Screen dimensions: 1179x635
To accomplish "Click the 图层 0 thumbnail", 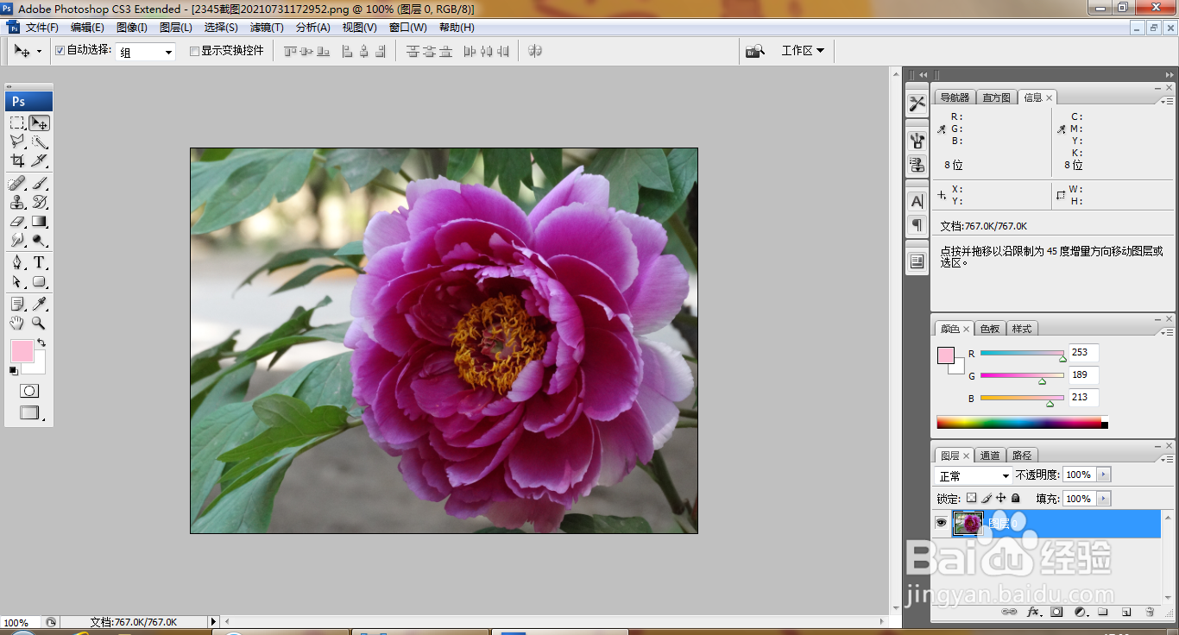I will pos(968,523).
